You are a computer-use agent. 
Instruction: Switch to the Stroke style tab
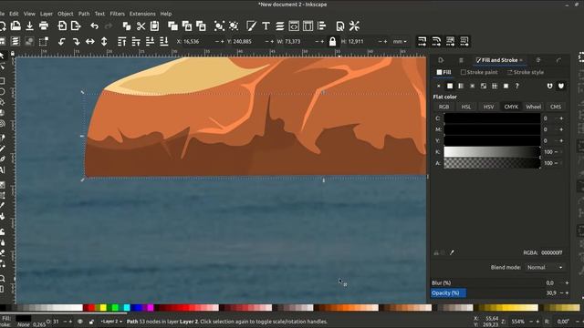click(526, 72)
